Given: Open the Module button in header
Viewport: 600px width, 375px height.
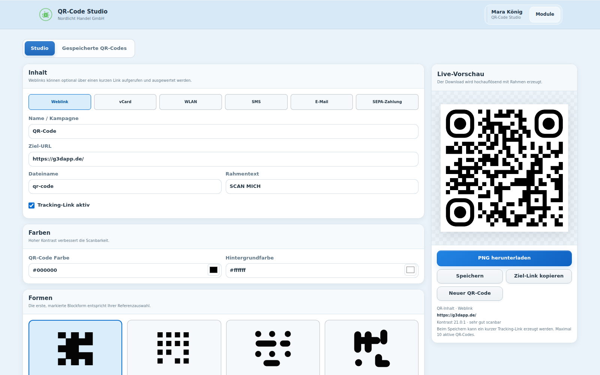Looking at the screenshot, I should pyautogui.click(x=545, y=14).
